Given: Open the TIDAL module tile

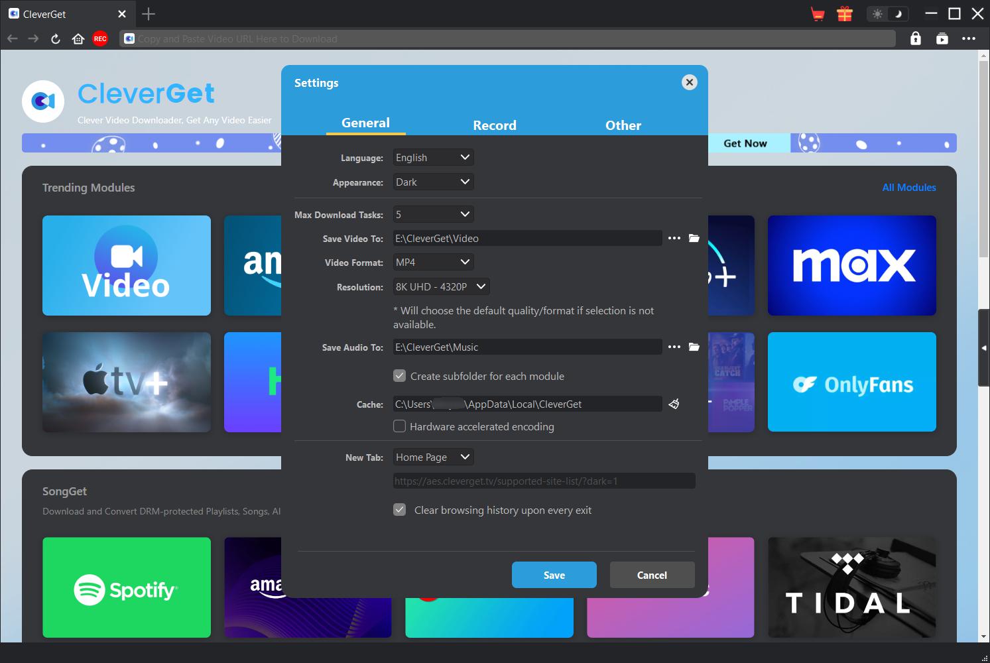Looking at the screenshot, I should coord(852,587).
